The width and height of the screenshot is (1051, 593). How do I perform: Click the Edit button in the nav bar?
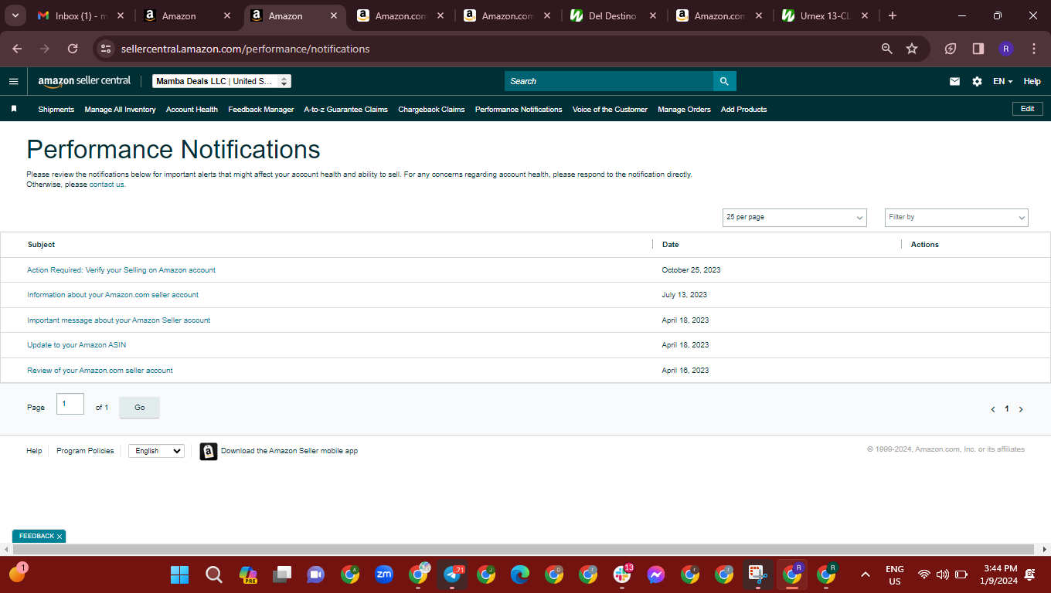point(1027,109)
